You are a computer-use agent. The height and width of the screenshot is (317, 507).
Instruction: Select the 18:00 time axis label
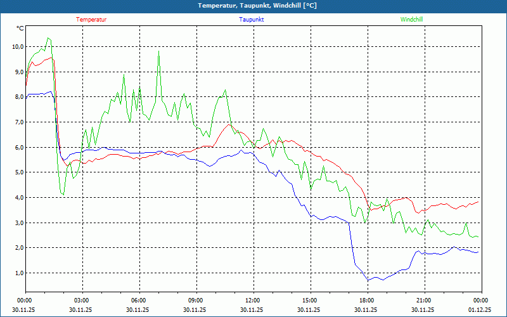click(x=367, y=301)
